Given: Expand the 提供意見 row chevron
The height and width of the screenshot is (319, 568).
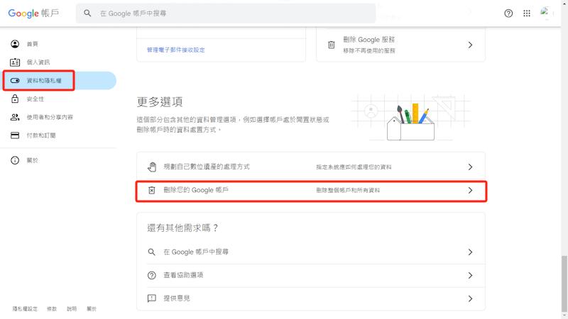Looking at the screenshot, I should (x=470, y=298).
